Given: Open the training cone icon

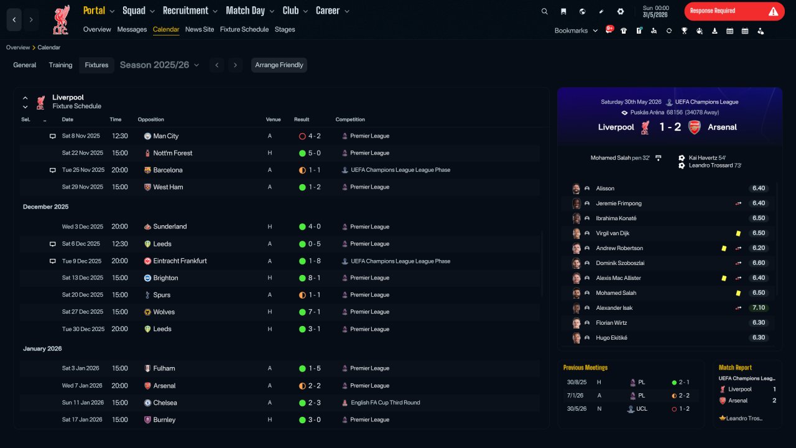Looking at the screenshot, I should 715,30.
